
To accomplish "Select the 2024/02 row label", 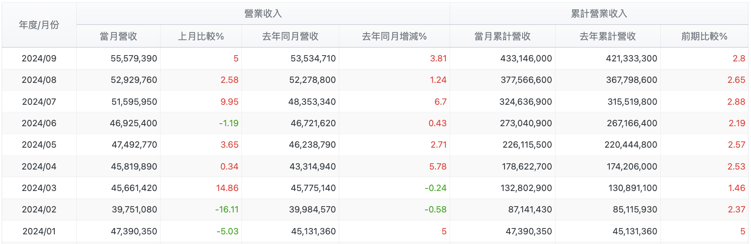I will [x=39, y=210].
